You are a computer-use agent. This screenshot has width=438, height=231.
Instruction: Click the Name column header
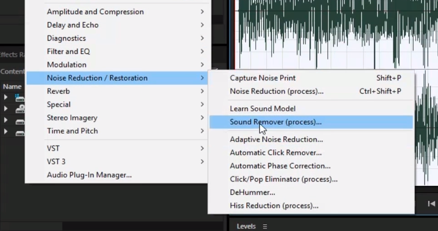click(12, 87)
